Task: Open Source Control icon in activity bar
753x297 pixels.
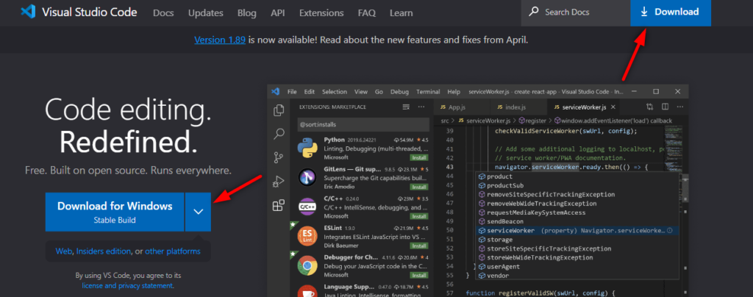Action: pyautogui.click(x=279, y=157)
